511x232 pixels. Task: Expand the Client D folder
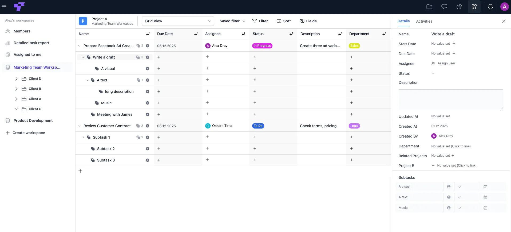pyautogui.click(x=17, y=79)
